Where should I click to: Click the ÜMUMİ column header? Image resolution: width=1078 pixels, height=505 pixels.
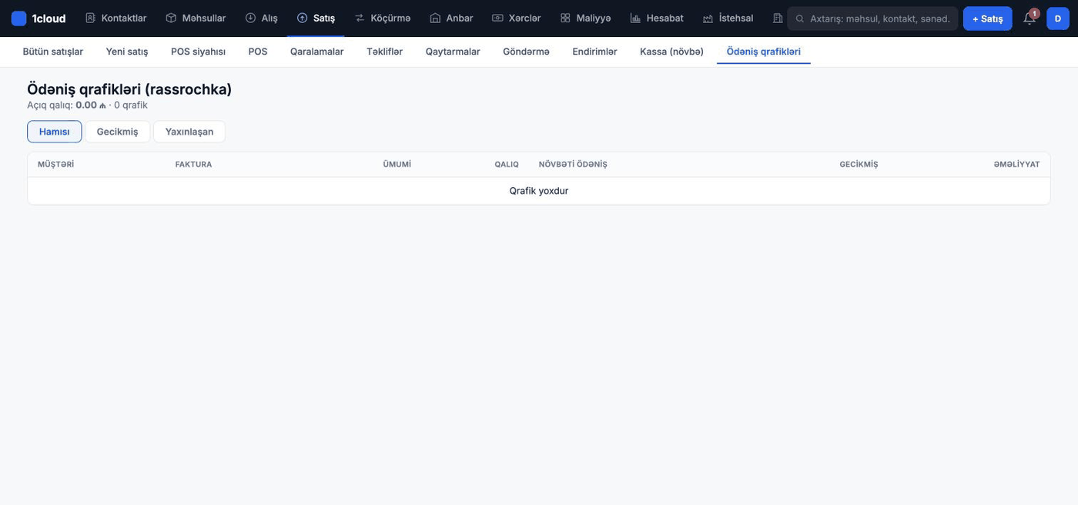(397, 165)
